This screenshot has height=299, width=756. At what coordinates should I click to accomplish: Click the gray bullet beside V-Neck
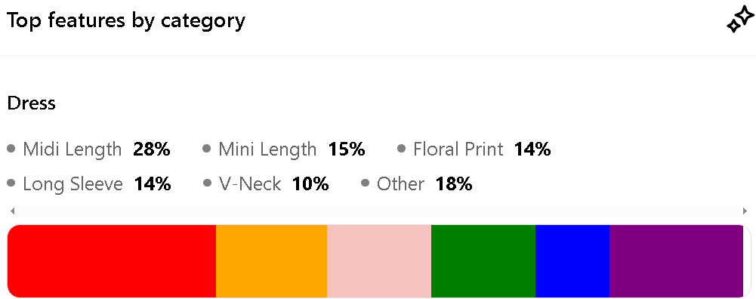coord(208,183)
